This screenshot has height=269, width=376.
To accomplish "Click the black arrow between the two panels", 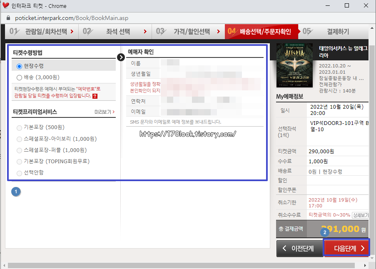I will (121, 57).
